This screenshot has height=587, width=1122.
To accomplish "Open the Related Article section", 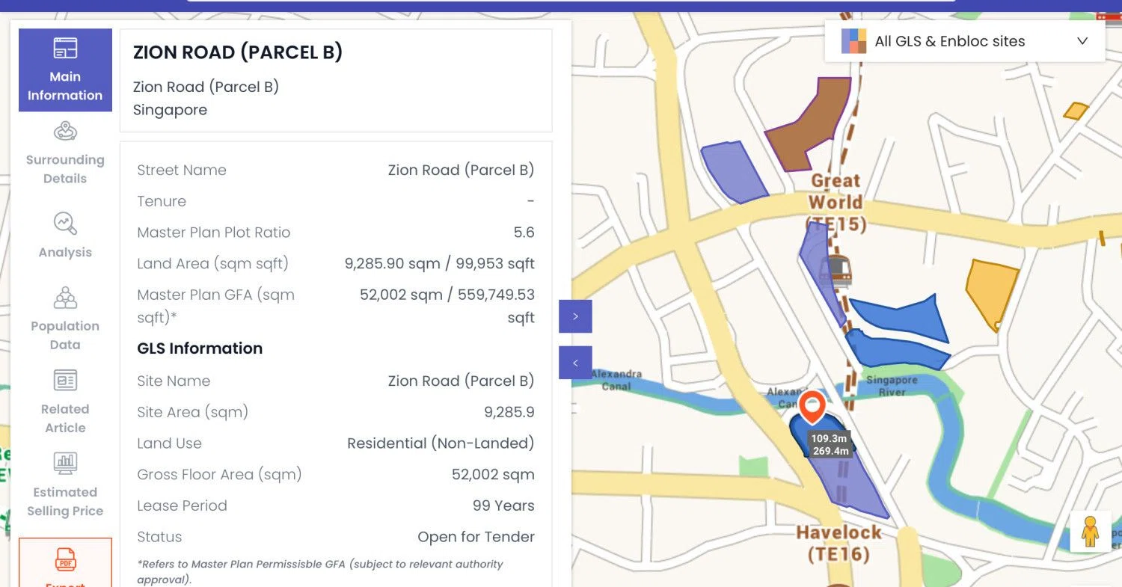I will point(65,401).
